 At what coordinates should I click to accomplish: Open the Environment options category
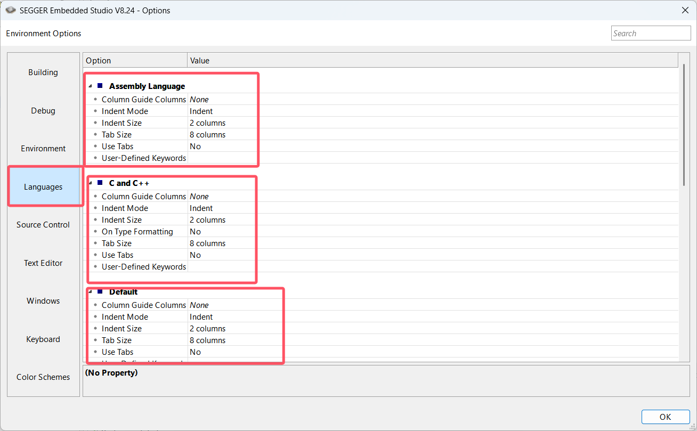tap(43, 149)
